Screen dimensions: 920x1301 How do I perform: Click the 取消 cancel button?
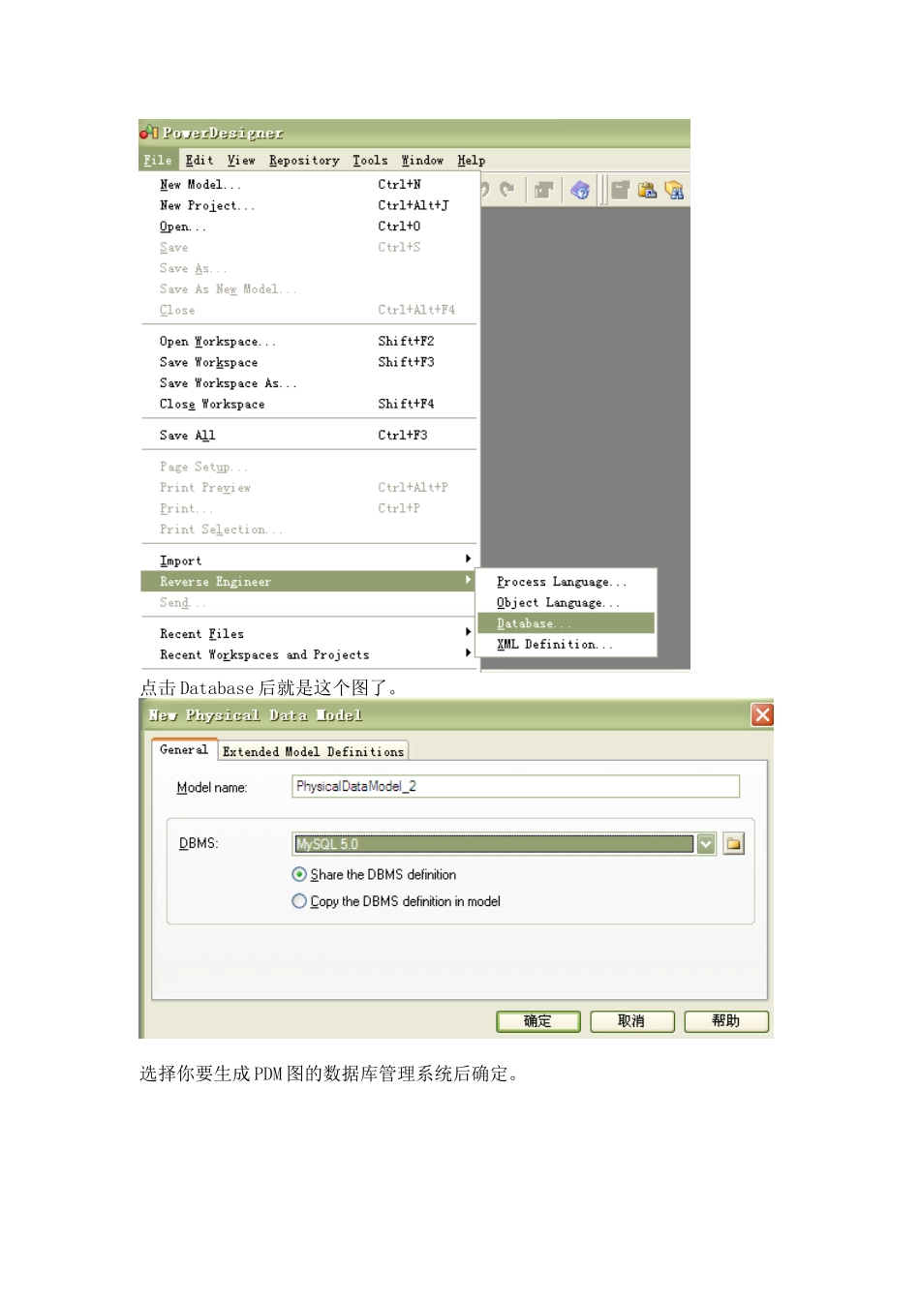click(632, 1021)
